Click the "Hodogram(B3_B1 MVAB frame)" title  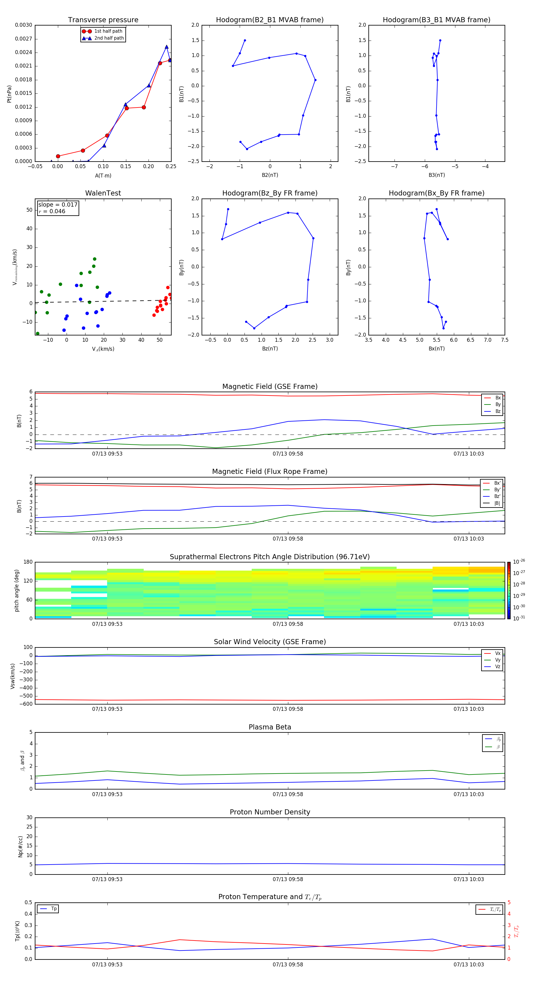click(436, 20)
